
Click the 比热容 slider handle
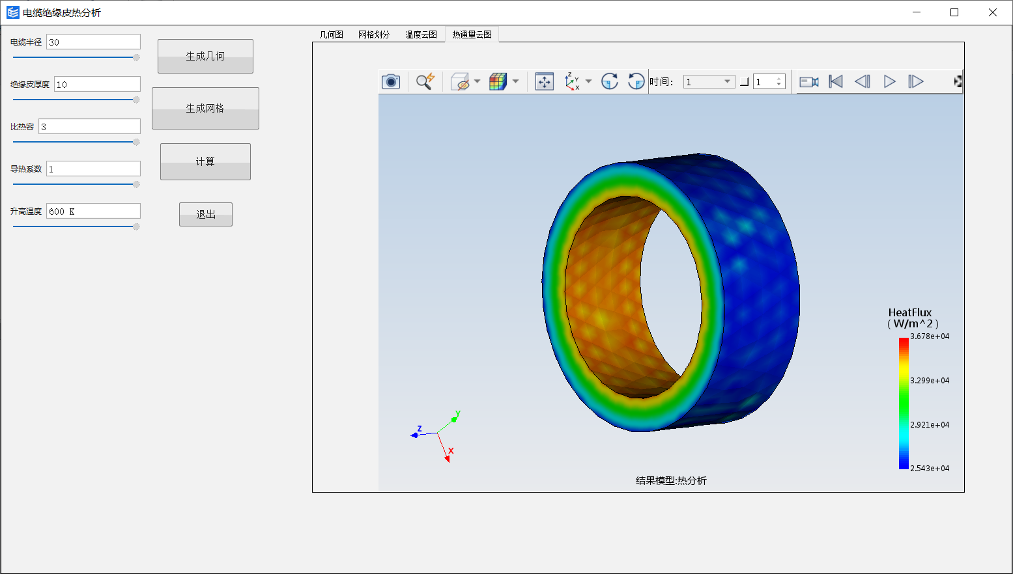(136, 142)
